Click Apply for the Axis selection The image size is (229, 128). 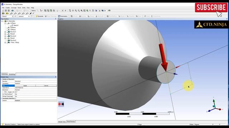point(25,86)
